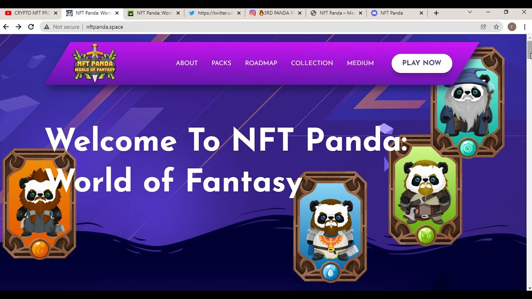Close the 3RD PANDA Instagram tab
This screenshot has width=532, height=299.
coord(300,13)
